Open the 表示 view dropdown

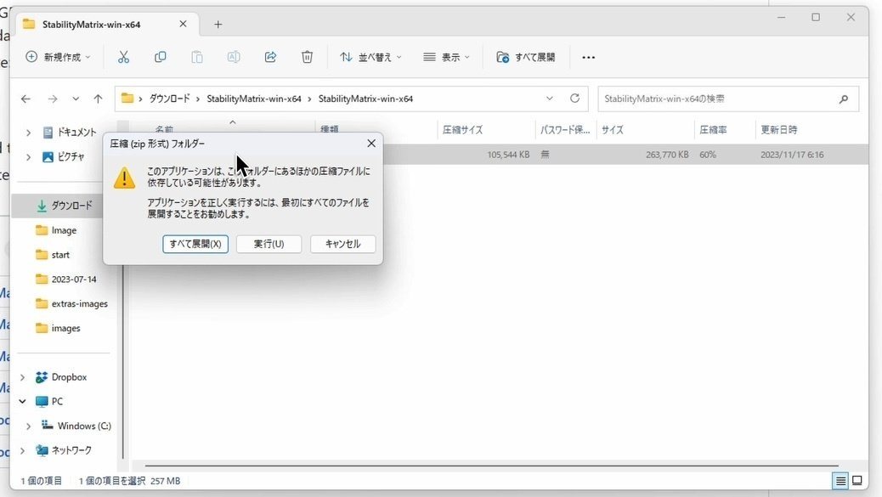(447, 57)
